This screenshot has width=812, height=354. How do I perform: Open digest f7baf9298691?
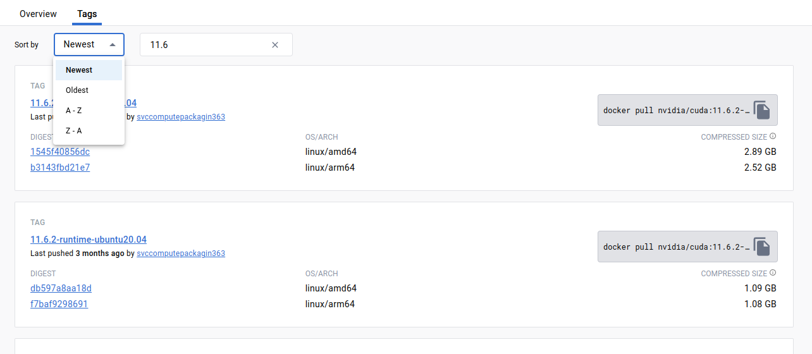pyautogui.click(x=59, y=304)
